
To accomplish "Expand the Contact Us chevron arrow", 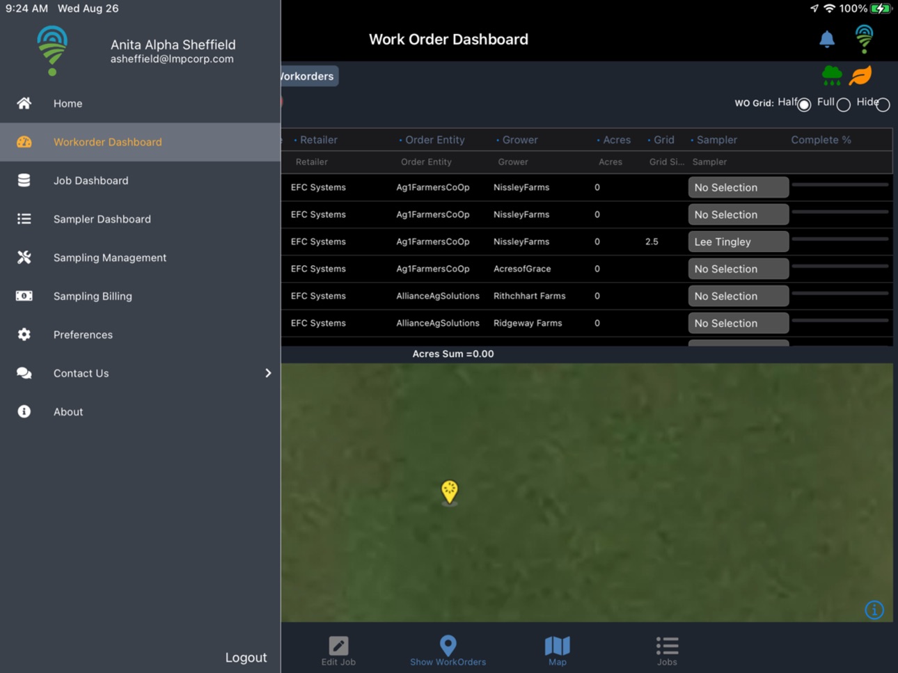I will pyautogui.click(x=268, y=373).
